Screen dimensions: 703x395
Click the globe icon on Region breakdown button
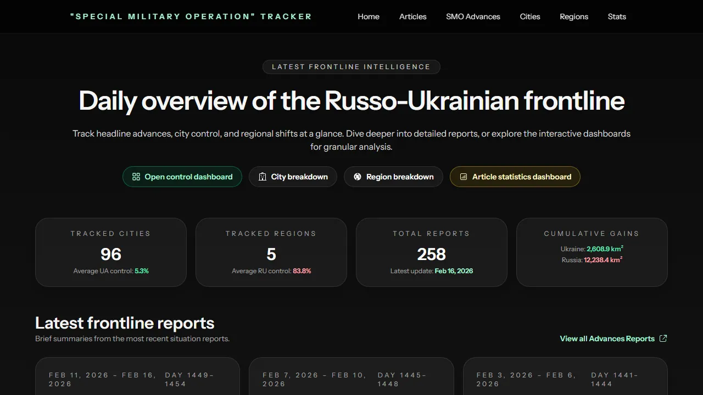tap(357, 177)
